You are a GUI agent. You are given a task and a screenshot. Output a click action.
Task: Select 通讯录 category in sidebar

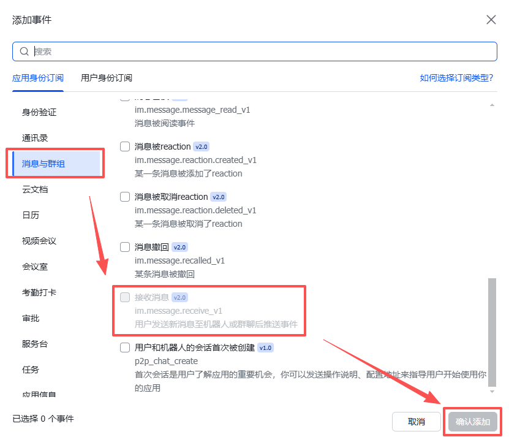(x=35, y=138)
